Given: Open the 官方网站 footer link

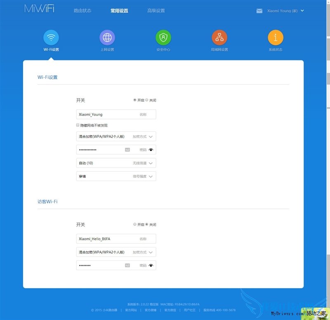Looking at the screenshot, I should [131, 310].
